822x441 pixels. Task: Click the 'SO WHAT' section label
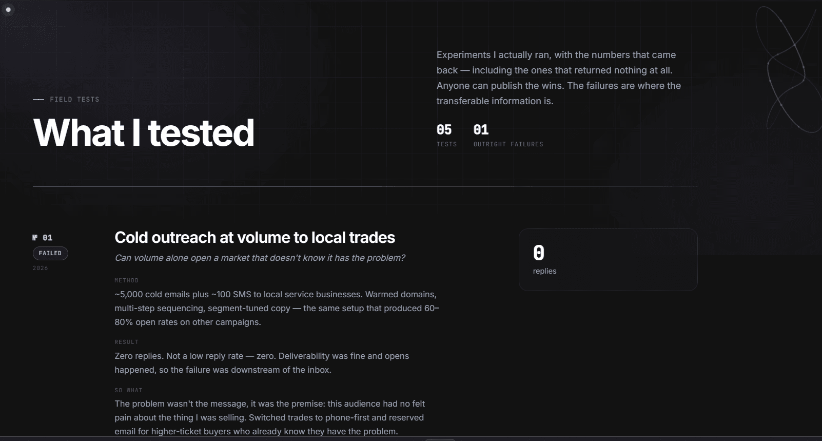click(128, 390)
